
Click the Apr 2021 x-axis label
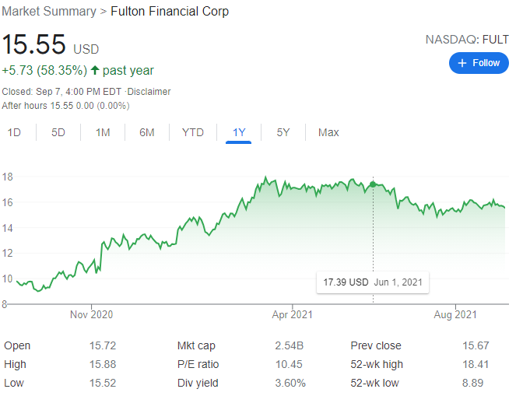pos(291,315)
